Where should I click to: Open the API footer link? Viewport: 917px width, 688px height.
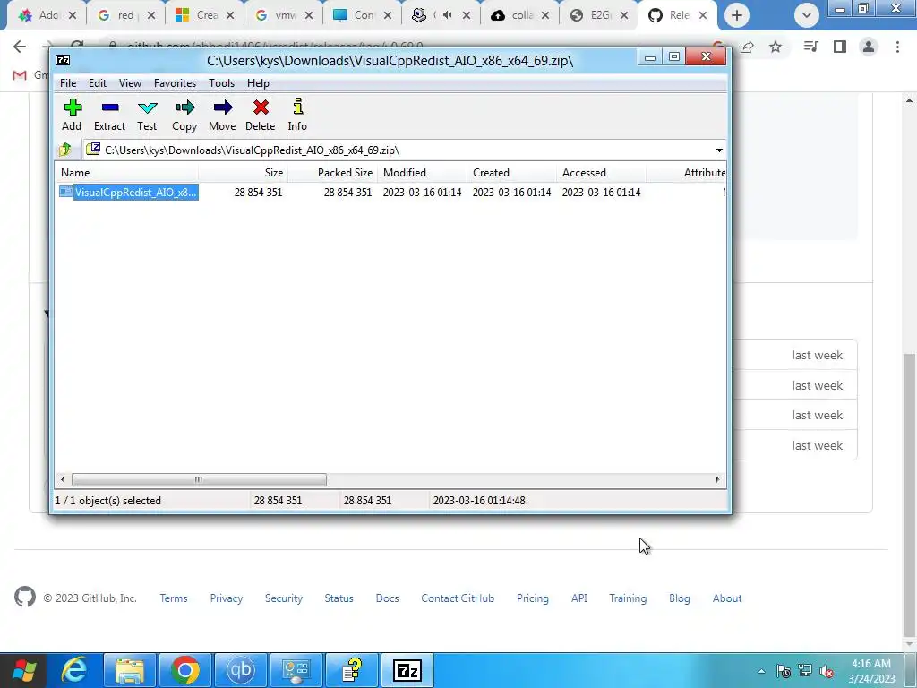(x=579, y=598)
